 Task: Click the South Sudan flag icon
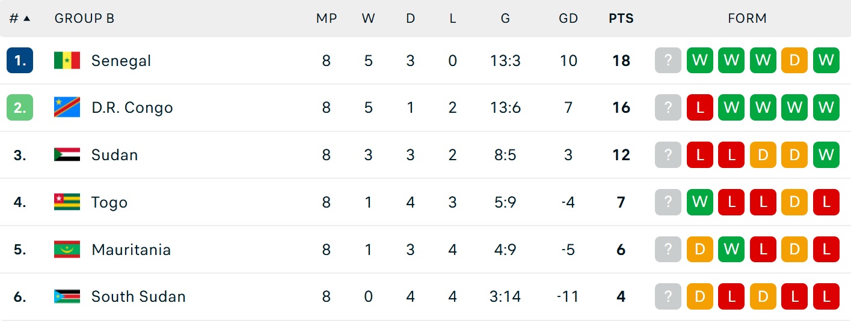tap(67, 296)
